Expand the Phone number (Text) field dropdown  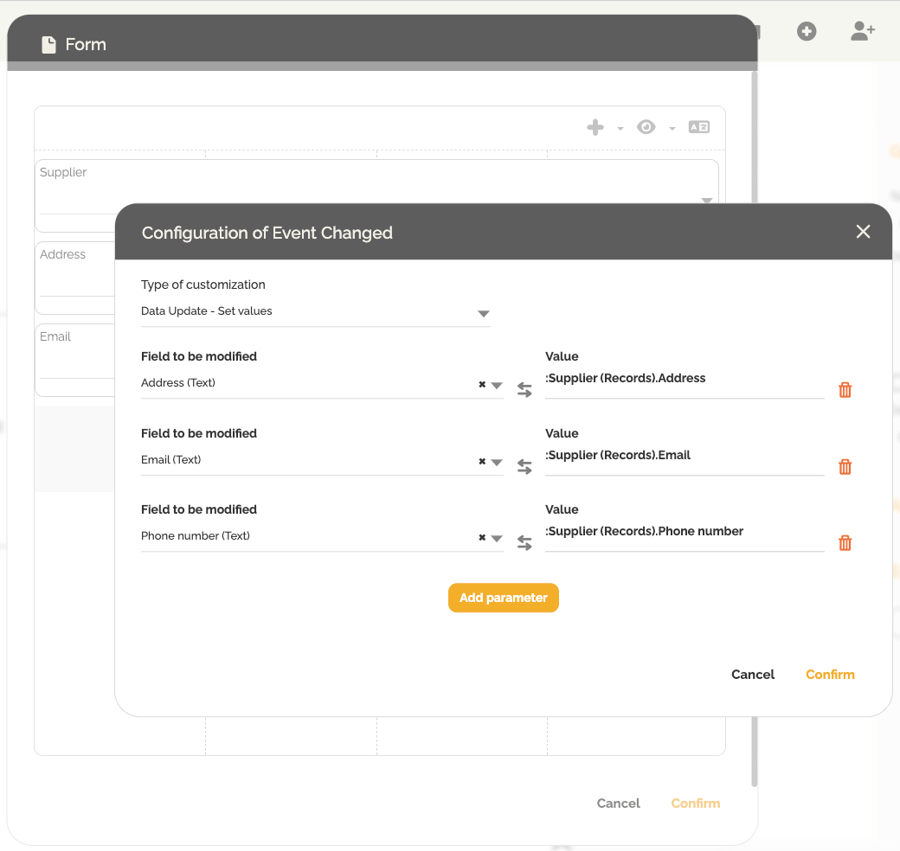497,539
